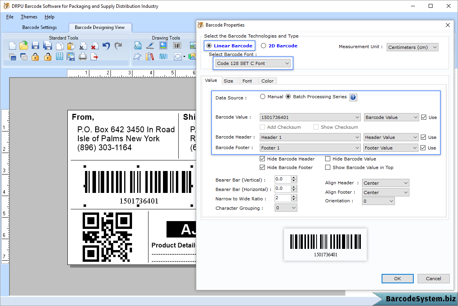Click the Bearer Bar (Vertical) value field
This screenshot has width=458, height=306.
pyautogui.click(x=283, y=179)
